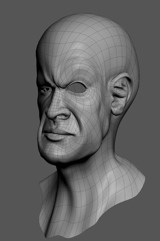Screen dimensions: 160x241
Task: Click the cheek below the empty socket
Action: click(86, 111)
